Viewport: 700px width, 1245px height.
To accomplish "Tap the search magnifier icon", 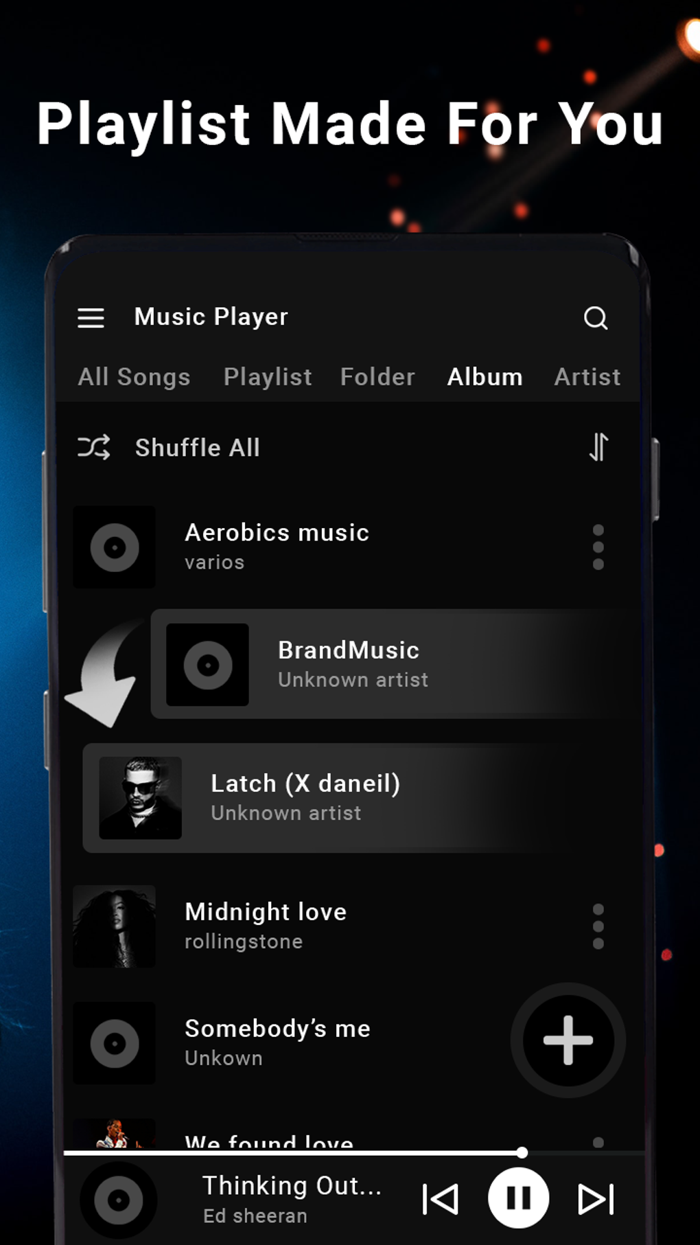I will [595, 318].
